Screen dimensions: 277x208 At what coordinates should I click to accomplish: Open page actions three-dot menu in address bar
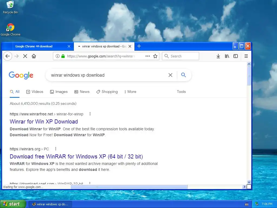click(x=147, y=56)
